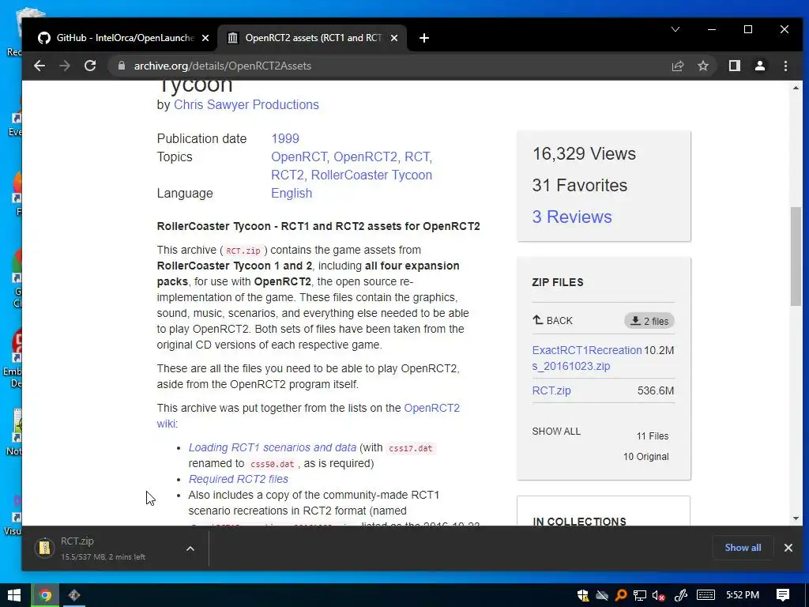Image resolution: width=809 pixels, height=607 pixels.
Task: Open Chrome profile icon
Action: click(x=759, y=66)
